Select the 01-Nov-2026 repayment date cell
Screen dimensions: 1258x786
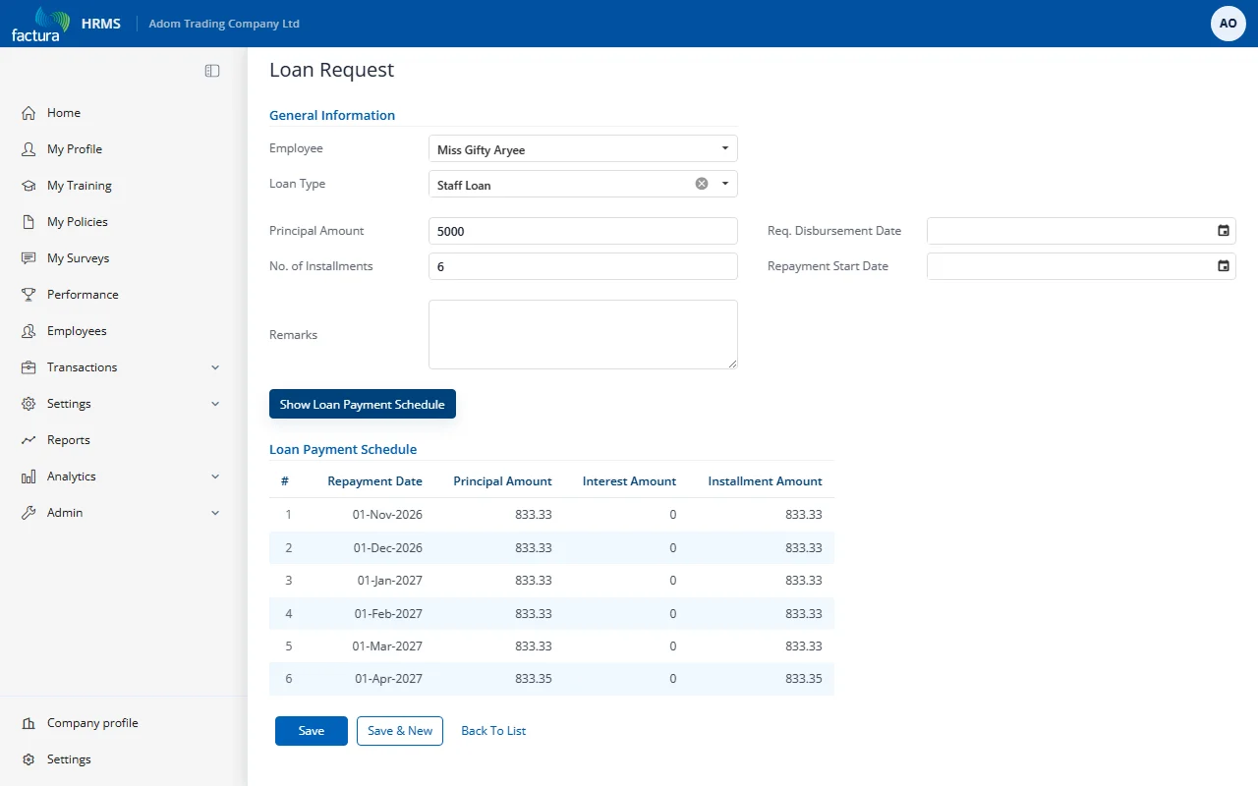387,515
